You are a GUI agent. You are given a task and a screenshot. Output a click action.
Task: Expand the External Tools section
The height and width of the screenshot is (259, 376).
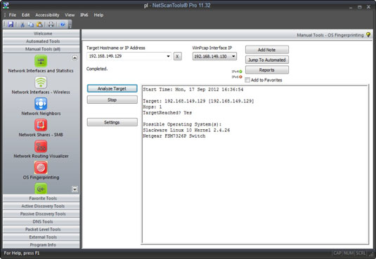[x=41, y=237]
